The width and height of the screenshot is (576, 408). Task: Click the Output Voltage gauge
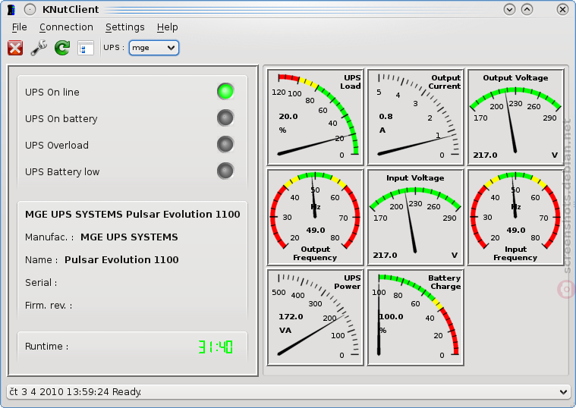[x=515, y=117]
